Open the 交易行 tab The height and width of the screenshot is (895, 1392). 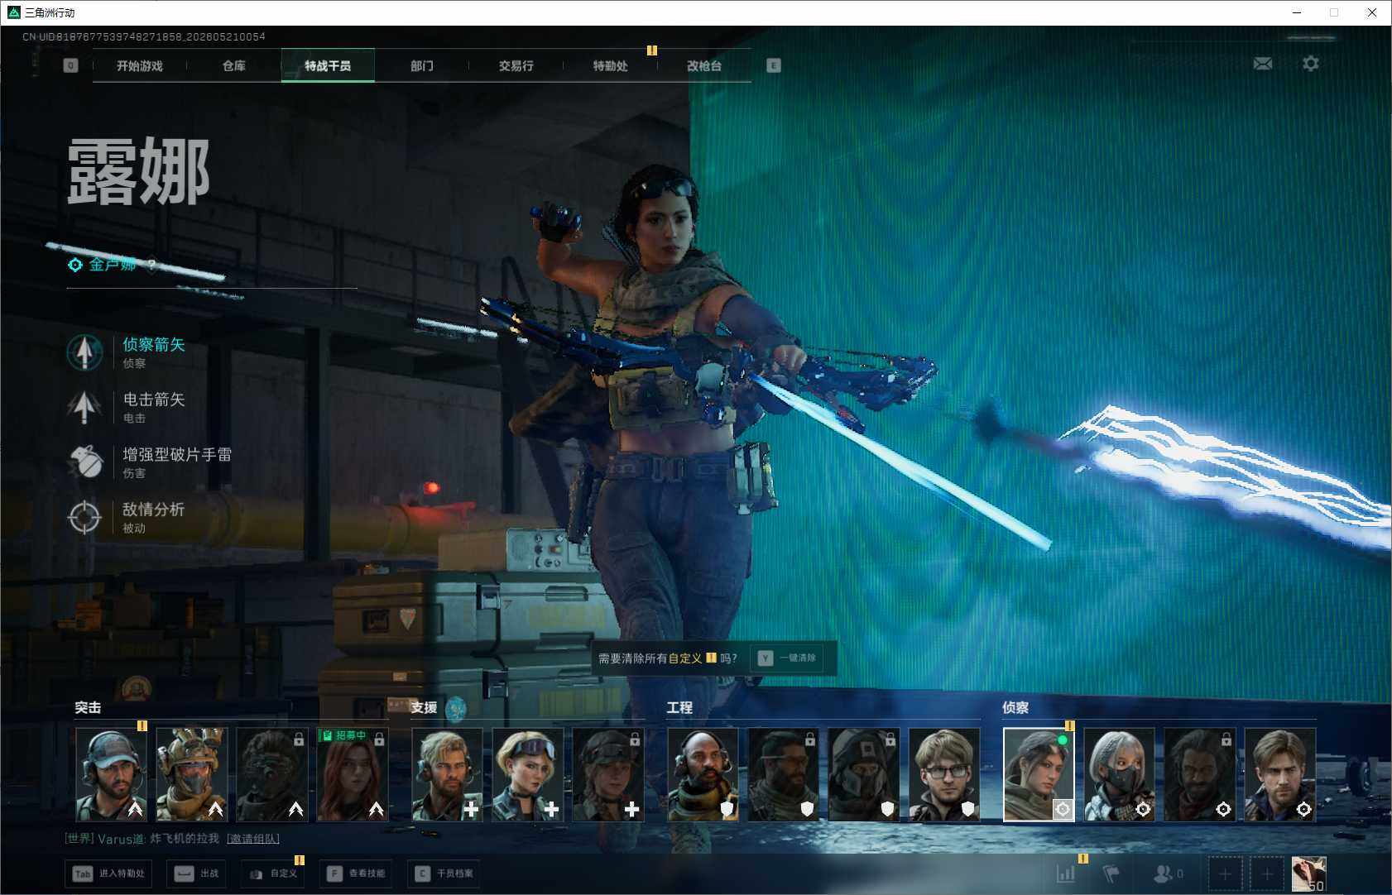[516, 66]
